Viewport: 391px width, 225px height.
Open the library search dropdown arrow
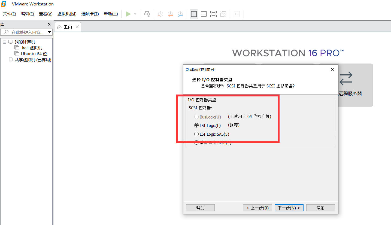50,32
